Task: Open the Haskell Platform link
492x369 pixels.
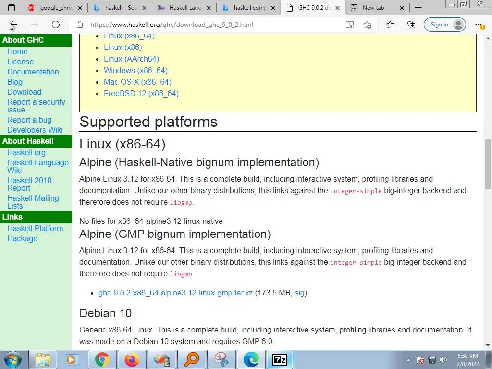Action: 35,228
